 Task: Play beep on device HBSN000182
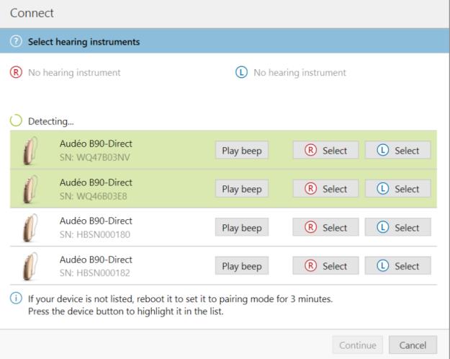click(x=242, y=265)
